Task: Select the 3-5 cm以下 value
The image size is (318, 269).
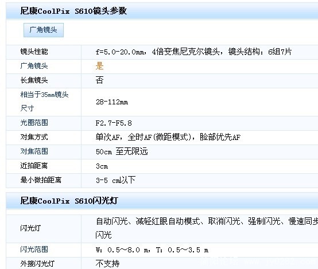Action: [x=115, y=180]
